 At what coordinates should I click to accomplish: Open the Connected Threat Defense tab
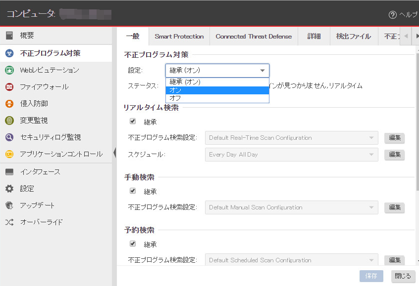pyautogui.click(x=254, y=37)
